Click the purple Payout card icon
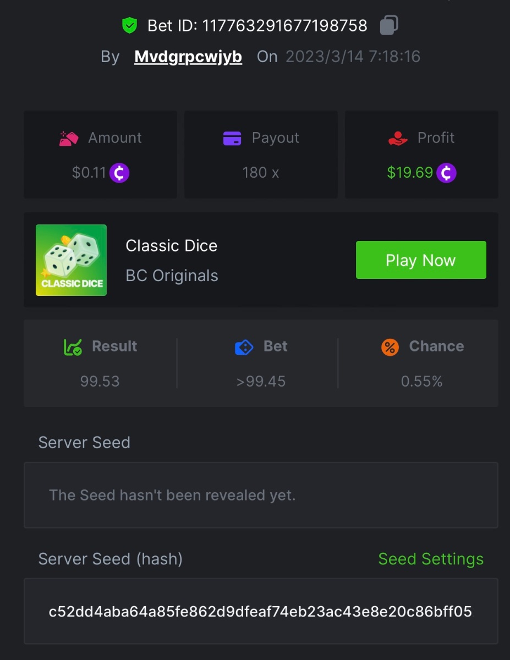The width and height of the screenshot is (510, 660). [x=232, y=138]
